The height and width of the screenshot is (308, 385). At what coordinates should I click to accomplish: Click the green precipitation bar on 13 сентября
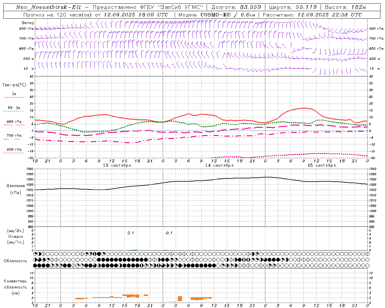point(135,250)
